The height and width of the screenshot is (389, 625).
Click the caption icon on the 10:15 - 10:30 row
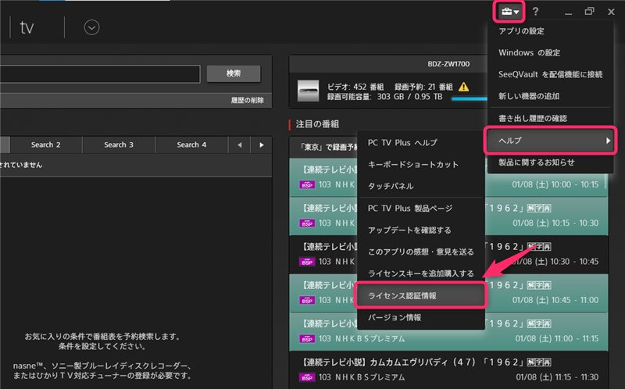539,208
